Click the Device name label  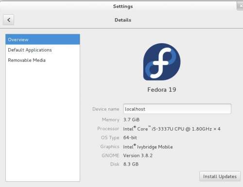106,109
